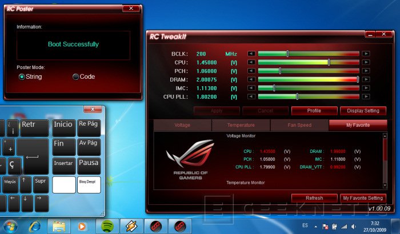Tap the Av Pág key
The width and height of the screenshot is (400, 234).
pos(89,147)
